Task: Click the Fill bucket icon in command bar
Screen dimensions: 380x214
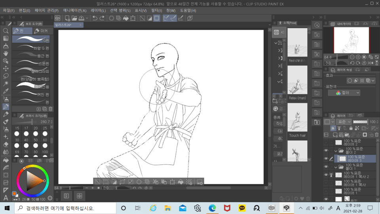Action: click(126, 18)
